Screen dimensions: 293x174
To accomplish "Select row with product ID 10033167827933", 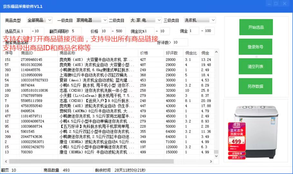I will click(109, 80).
